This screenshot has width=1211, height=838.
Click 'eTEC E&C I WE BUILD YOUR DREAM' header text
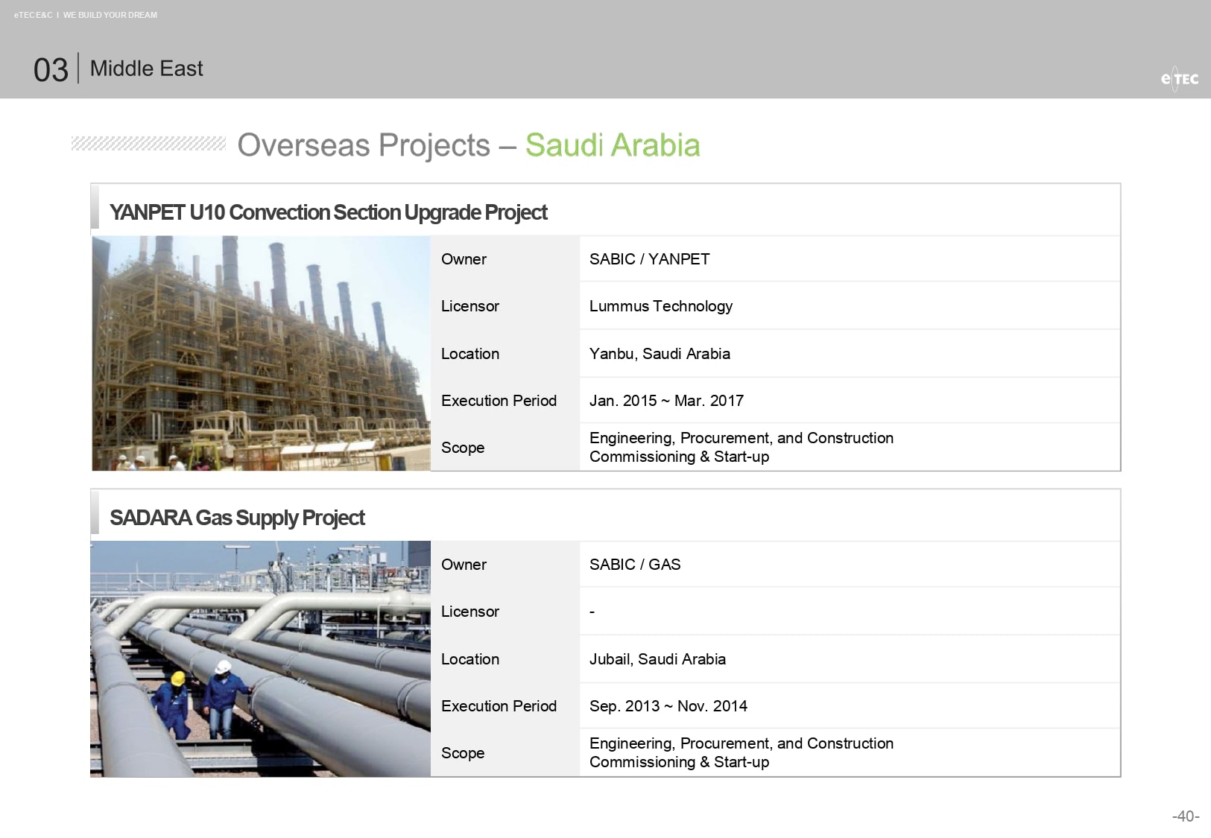click(x=86, y=15)
